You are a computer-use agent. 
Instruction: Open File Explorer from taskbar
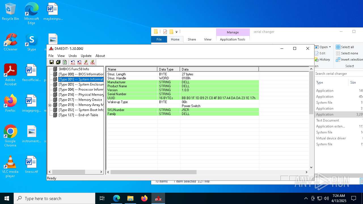pyautogui.click(x=130, y=198)
